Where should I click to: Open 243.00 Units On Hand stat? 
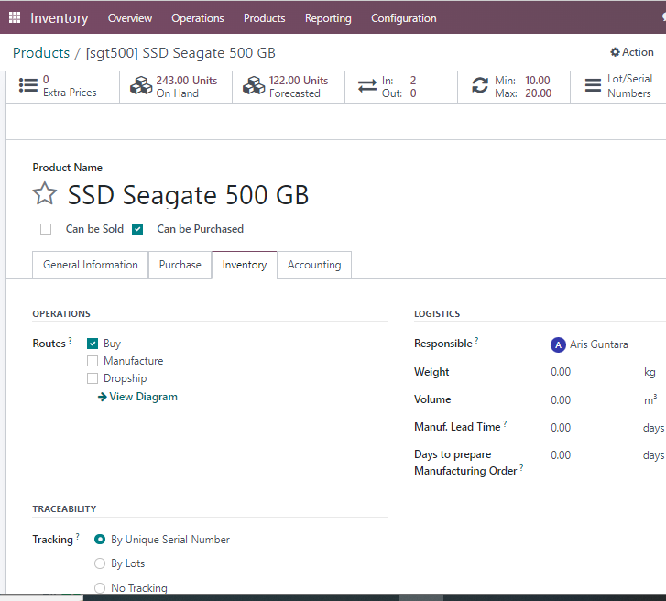point(176,87)
